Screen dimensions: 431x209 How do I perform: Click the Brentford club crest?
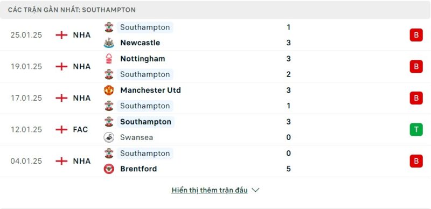109,169
